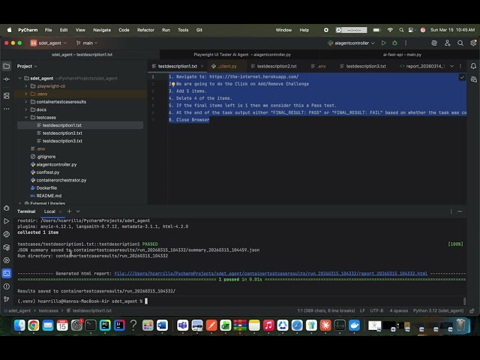Open the Git menu
480x360 pixels.
tap(199, 30)
